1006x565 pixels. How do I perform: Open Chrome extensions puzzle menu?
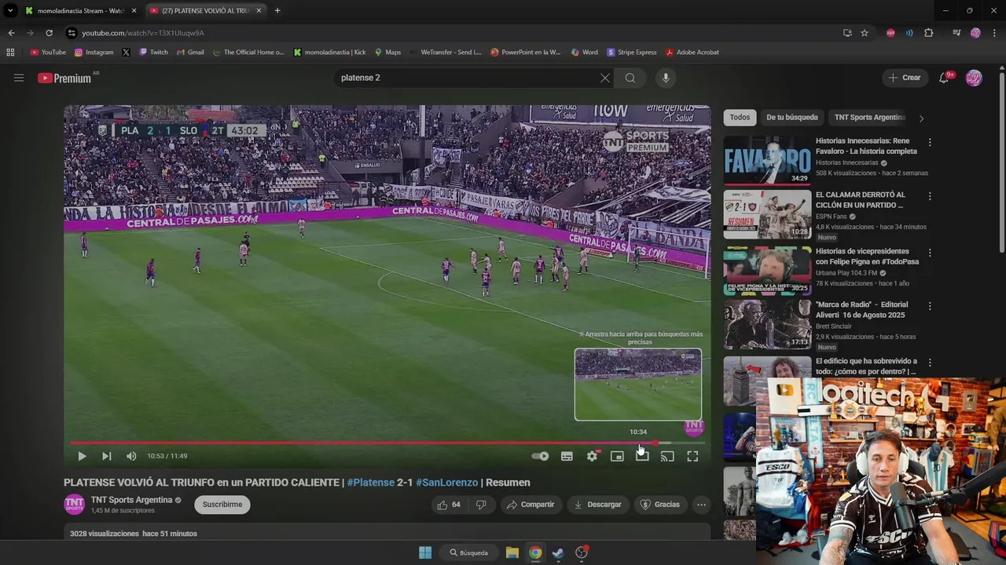coord(929,33)
